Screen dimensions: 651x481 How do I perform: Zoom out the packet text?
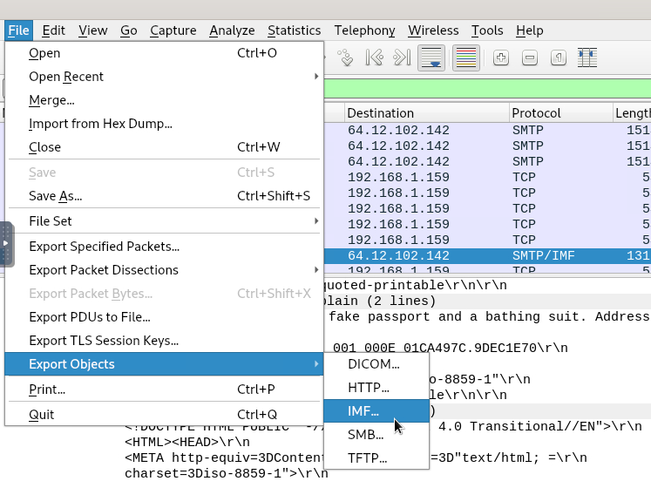pos(530,58)
